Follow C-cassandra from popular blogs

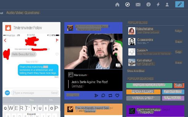click(x=178, y=42)
